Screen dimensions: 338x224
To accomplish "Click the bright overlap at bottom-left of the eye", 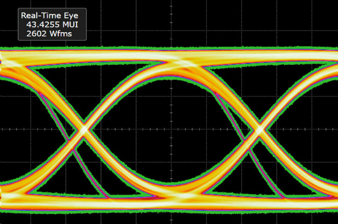I will tap(10, 196).
